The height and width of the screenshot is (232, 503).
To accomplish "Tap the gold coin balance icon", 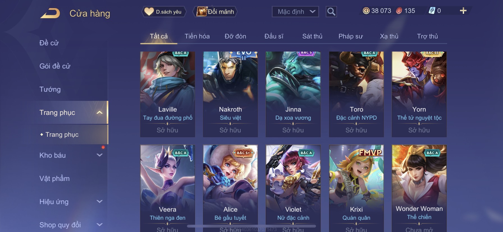I will pyautogui.click(x=366, y=11).
